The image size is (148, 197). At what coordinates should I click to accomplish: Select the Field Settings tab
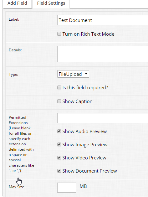coord(51,3)
